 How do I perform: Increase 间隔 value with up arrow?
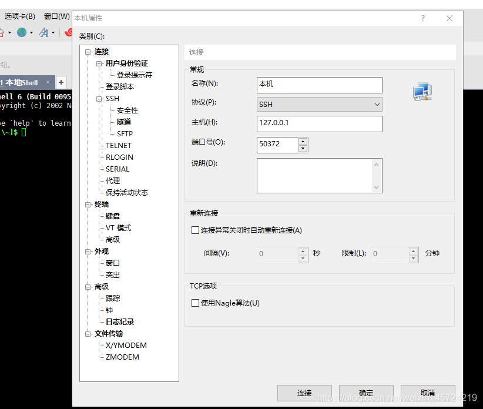[x=303, y=251]
